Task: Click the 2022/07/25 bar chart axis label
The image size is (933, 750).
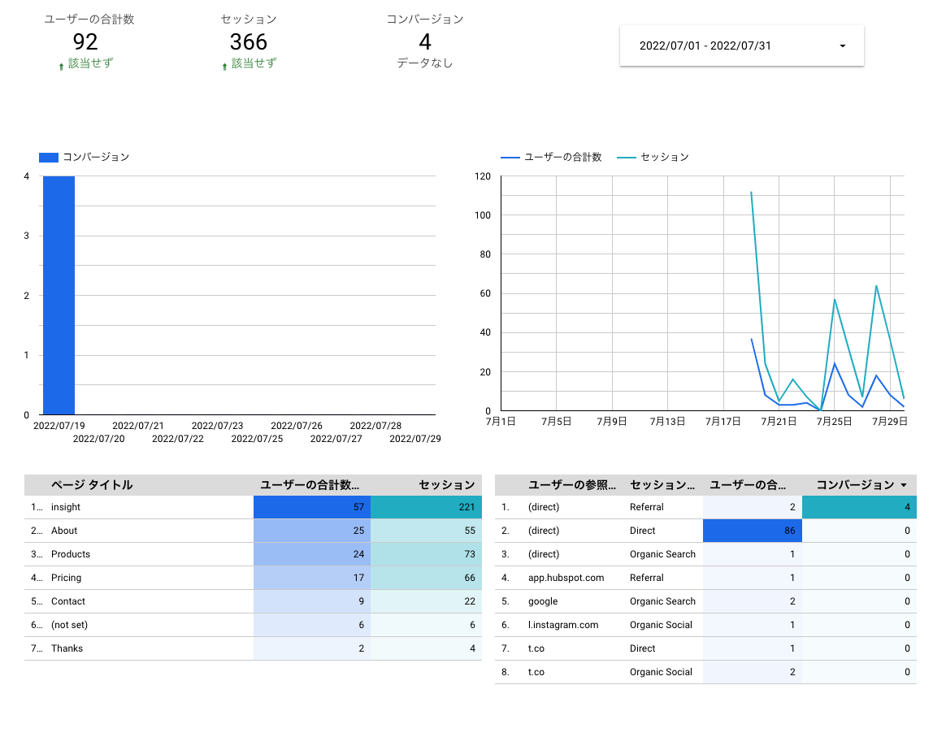Action: pyautogui.click(x=257, y=439)
